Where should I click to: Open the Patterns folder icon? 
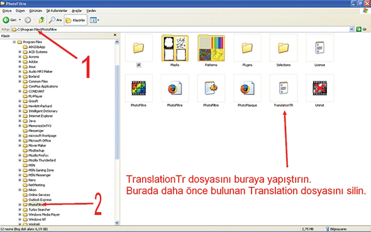tap(211, 48)
